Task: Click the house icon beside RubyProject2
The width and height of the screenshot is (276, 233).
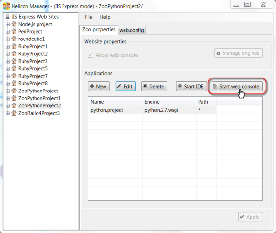Action: click(x=14, y=53)
